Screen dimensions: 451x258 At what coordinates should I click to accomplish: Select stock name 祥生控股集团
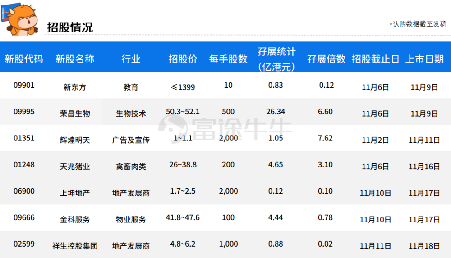75,246
